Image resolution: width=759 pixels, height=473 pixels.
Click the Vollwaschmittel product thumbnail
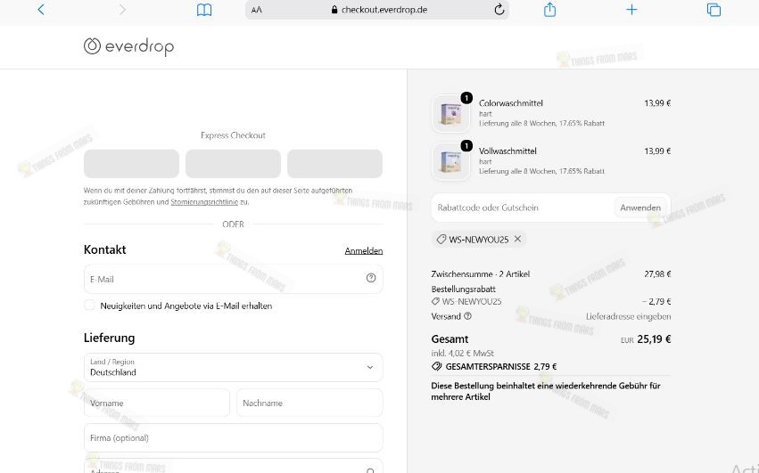pos(450,161)
